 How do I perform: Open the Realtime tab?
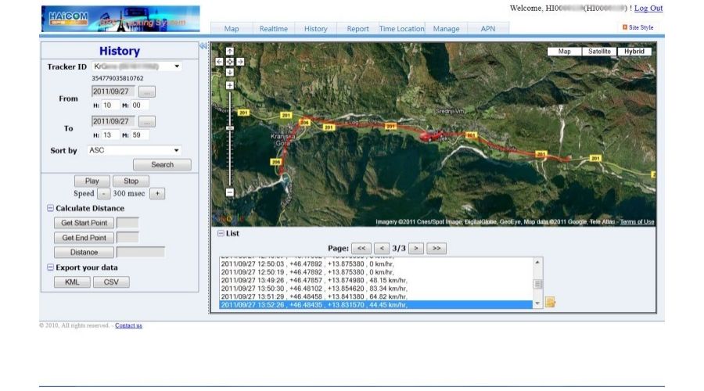pos(274,29)
